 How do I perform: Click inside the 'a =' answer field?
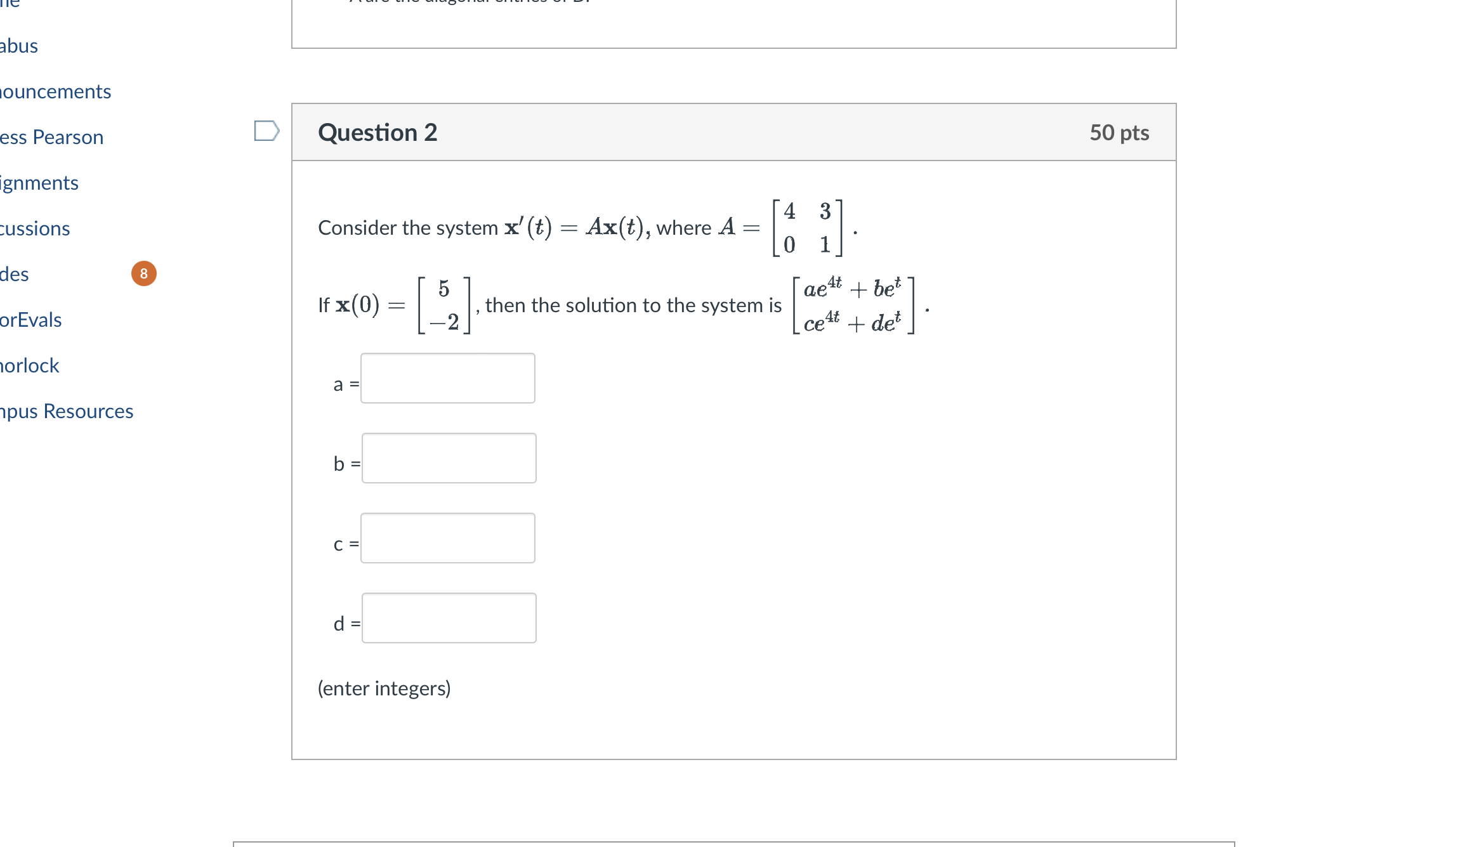(x=447, y=378)
